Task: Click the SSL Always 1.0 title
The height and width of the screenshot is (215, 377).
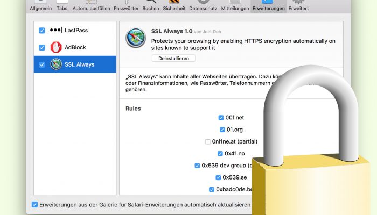Action: tap(172, 31)
